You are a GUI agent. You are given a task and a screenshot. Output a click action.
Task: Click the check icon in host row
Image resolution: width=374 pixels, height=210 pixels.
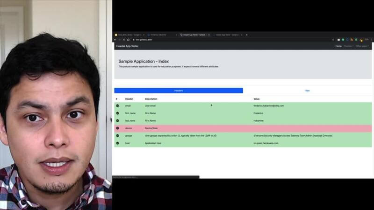coord(117,143)
